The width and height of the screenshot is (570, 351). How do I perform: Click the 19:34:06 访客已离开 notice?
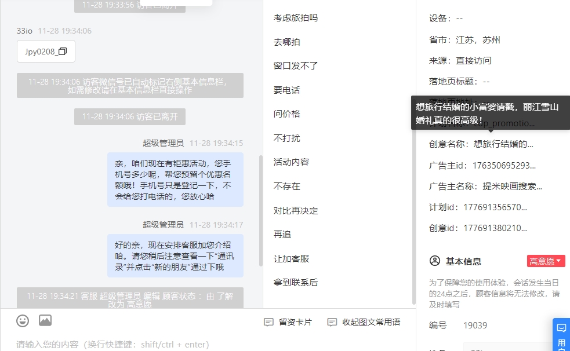(130, 116)
